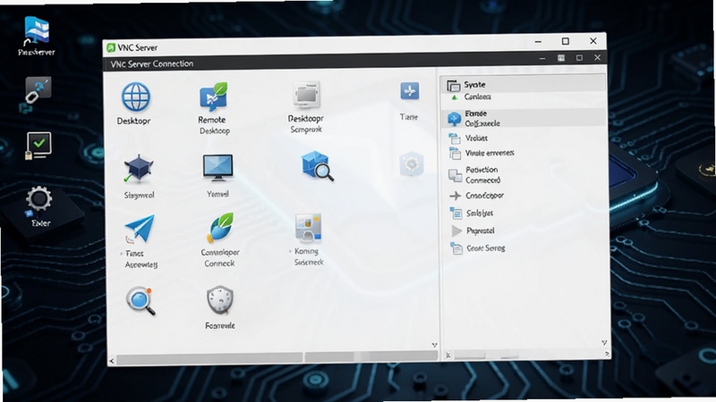Screen dimensions: 716x402
Task: Select the Vcdiet list text
Action: click(x=476, y=138)
